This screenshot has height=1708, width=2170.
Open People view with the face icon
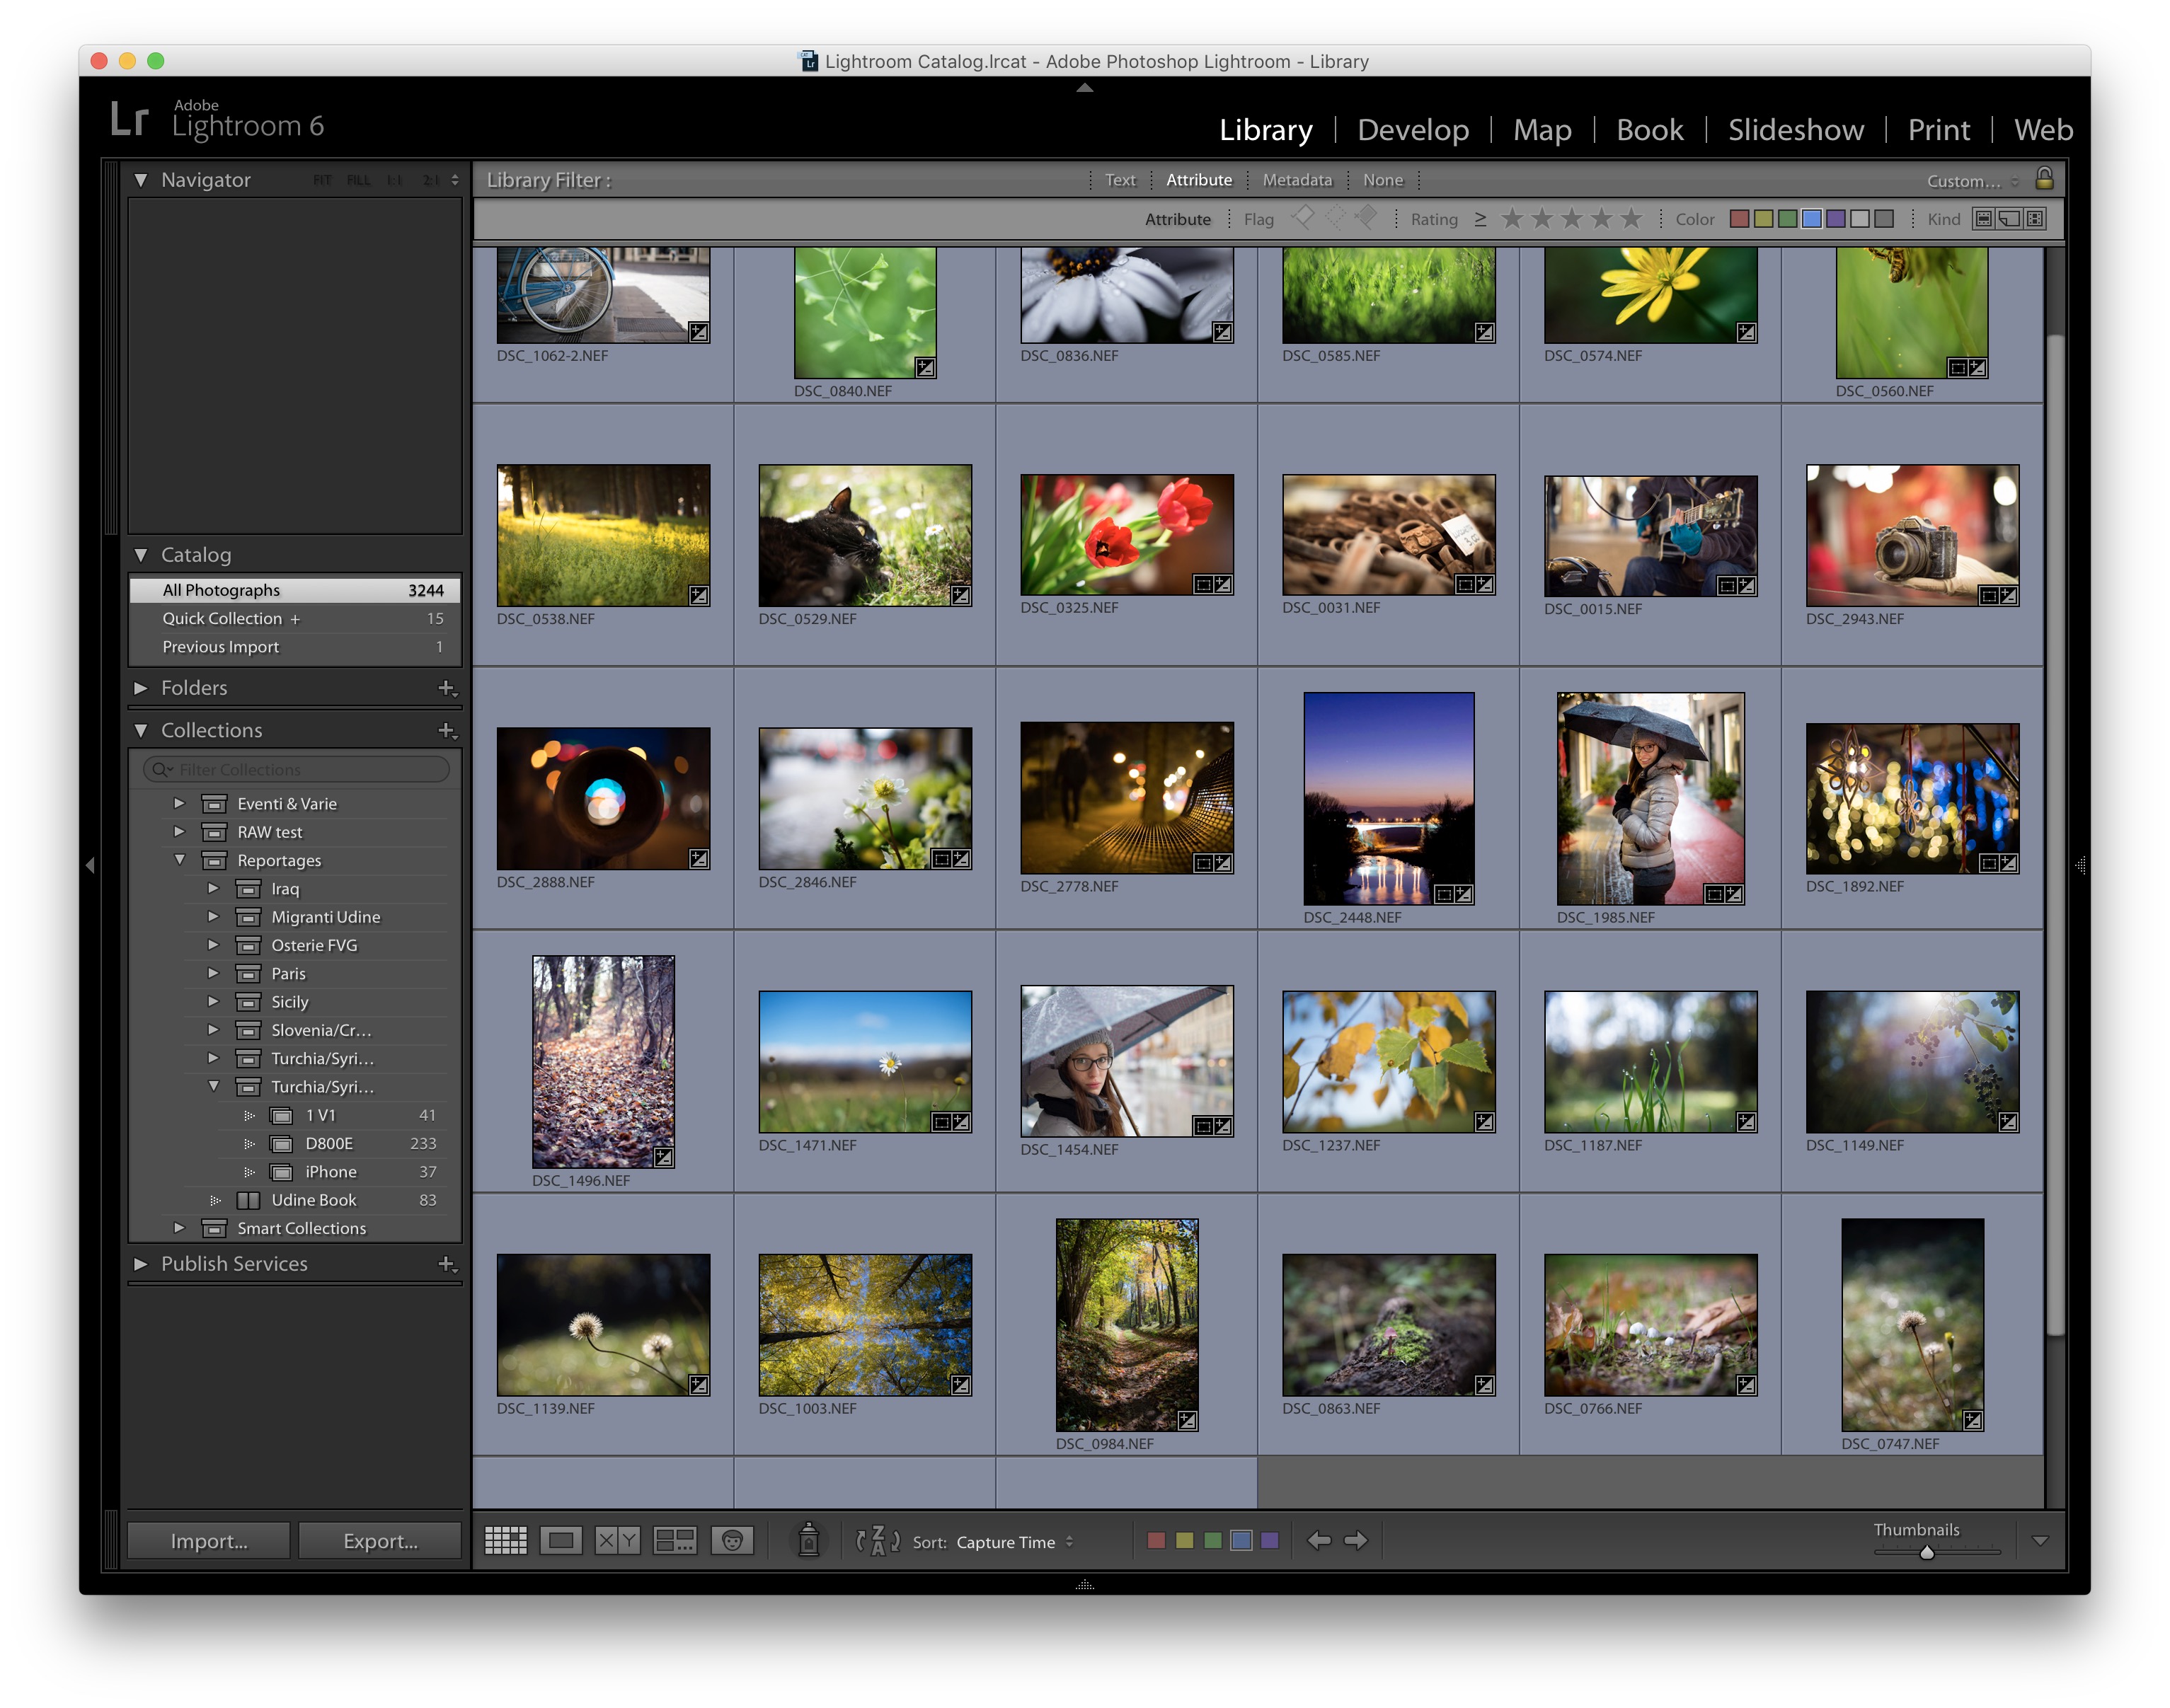[x=733, y=1540]
